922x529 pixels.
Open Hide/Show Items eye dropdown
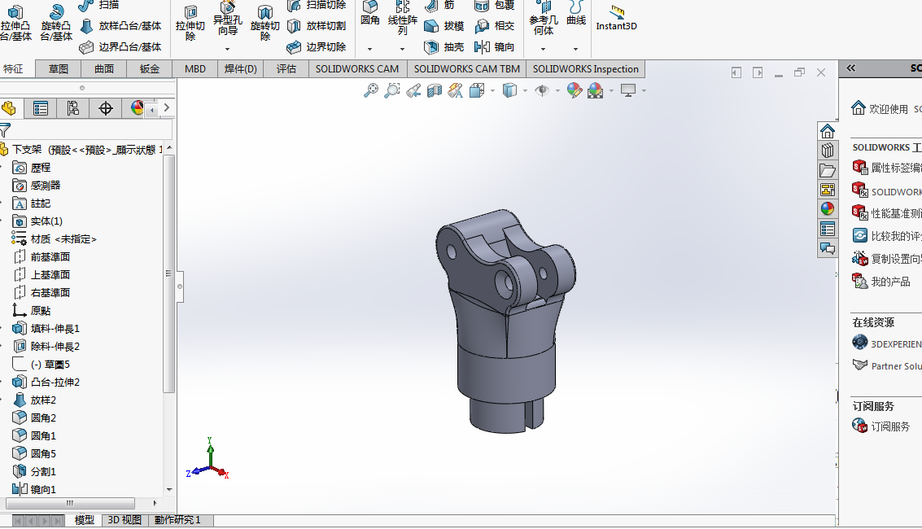tap(557, 90)
